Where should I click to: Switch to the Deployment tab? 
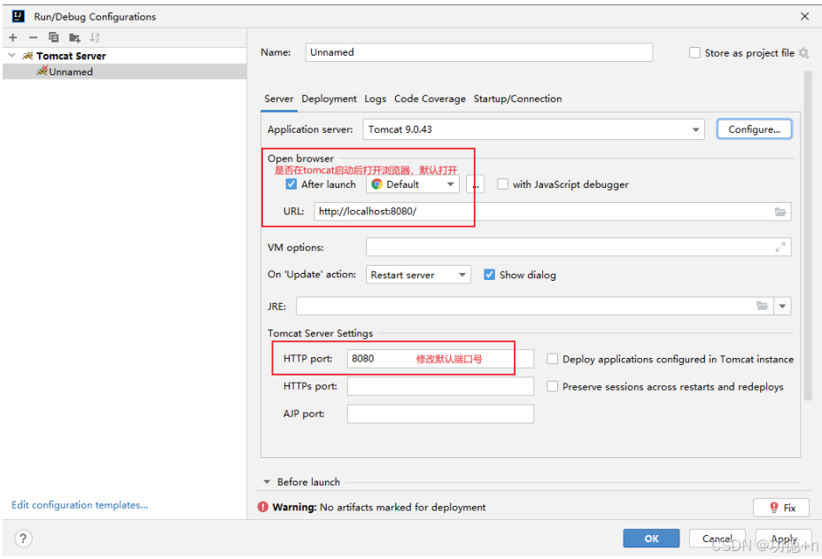coord(329,98)
